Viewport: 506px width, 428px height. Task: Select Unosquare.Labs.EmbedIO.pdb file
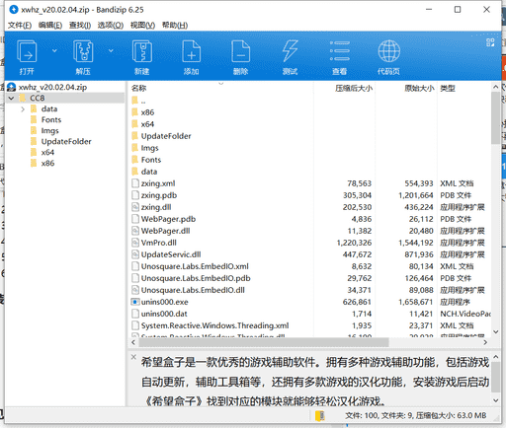tap(196, 278)
